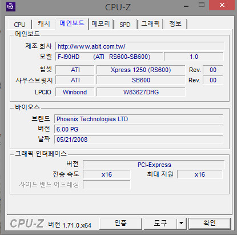Open the 메모리 tab
Viewport: 237px width, 235px height.
pyautogui.click(x=101, y=24)
